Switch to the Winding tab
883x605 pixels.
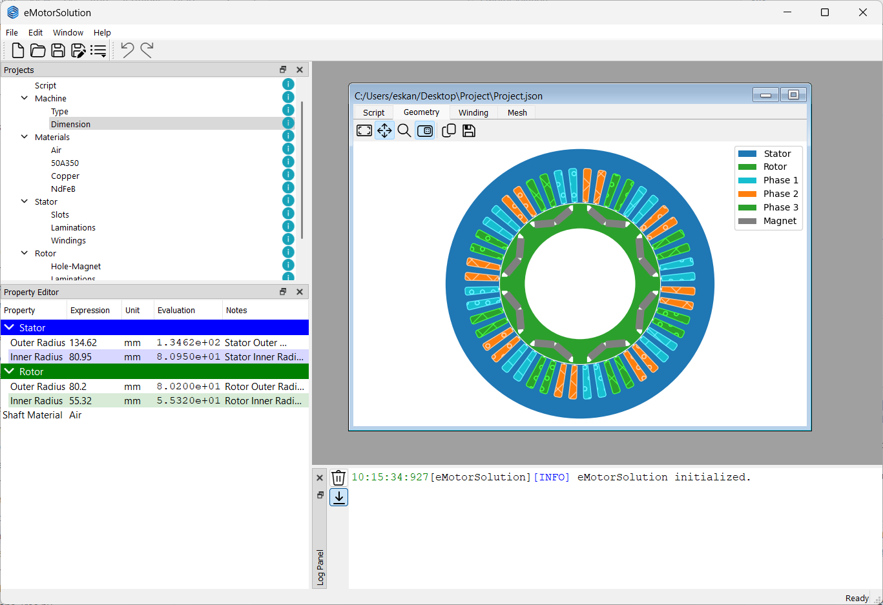point(473,112)
